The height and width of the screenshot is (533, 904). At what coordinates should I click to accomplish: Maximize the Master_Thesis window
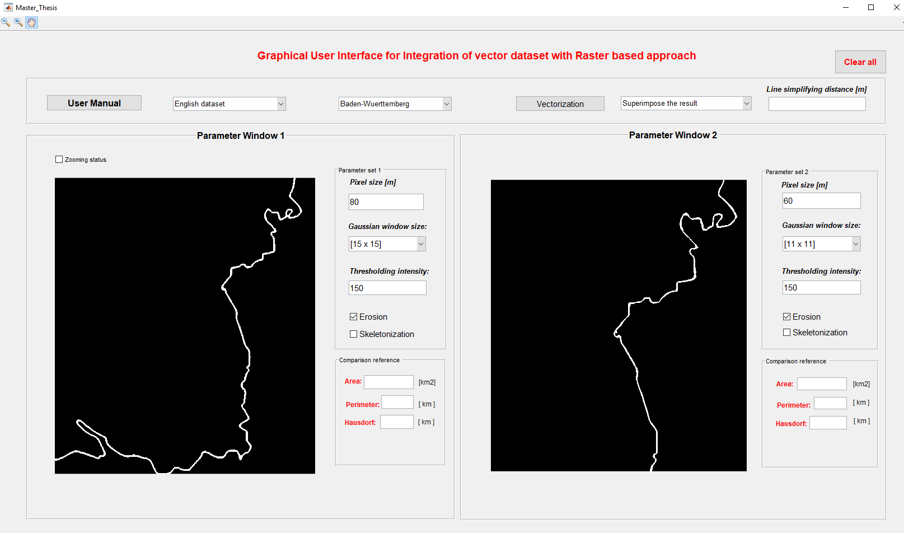[x=871, y=7]
